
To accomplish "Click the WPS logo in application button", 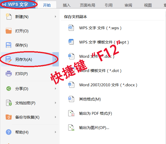I will pos(4,4).
